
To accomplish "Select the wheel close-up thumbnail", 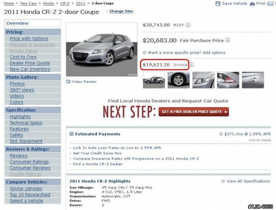I will click(179, 80).
